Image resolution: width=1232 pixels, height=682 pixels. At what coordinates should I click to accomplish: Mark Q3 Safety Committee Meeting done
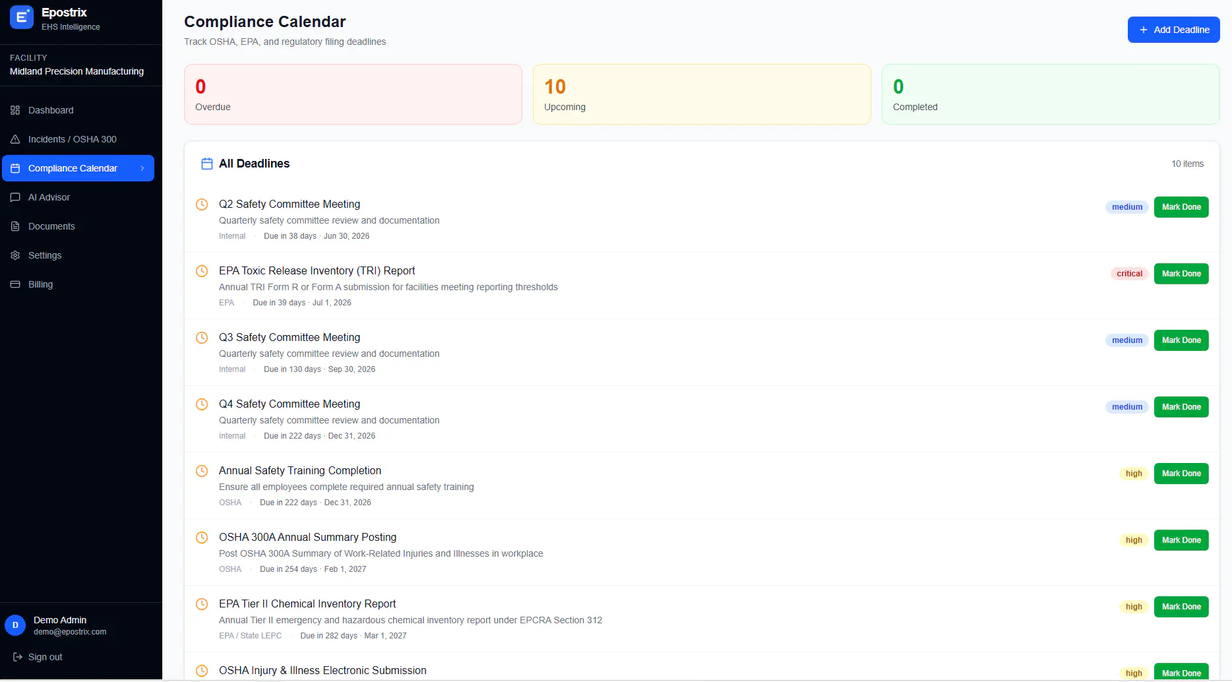coord(1181,340)
